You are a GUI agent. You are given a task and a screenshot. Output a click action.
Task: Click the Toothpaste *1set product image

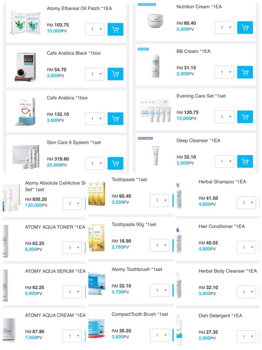click(x=97, y=194)
